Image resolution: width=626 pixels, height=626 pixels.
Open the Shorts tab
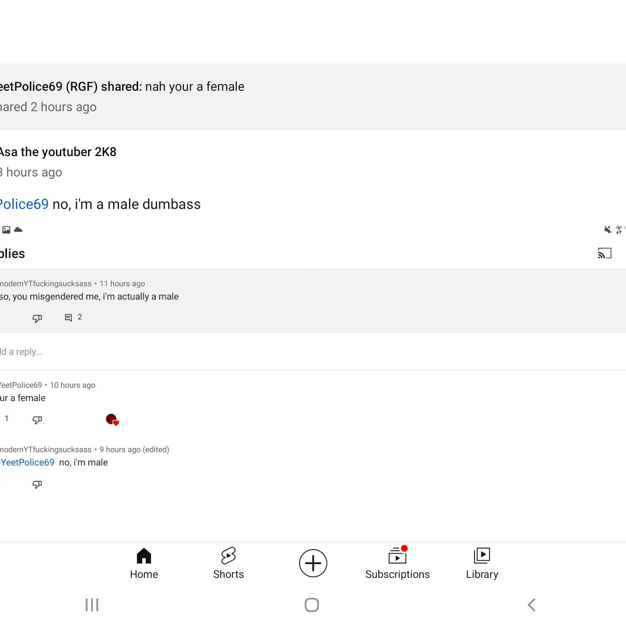(228, 563)
